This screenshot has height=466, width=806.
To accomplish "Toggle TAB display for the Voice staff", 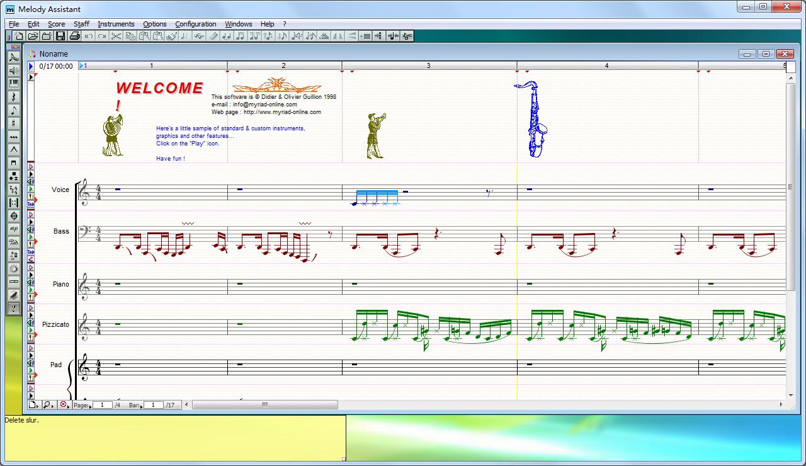I will click(31, 205).
